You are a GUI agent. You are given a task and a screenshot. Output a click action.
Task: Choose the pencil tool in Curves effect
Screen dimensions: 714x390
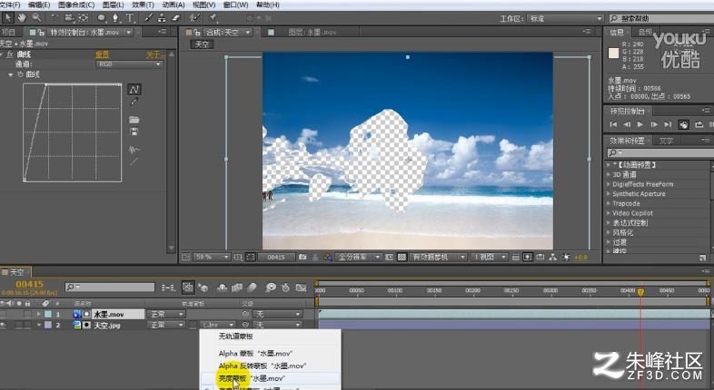click(134, 102)
